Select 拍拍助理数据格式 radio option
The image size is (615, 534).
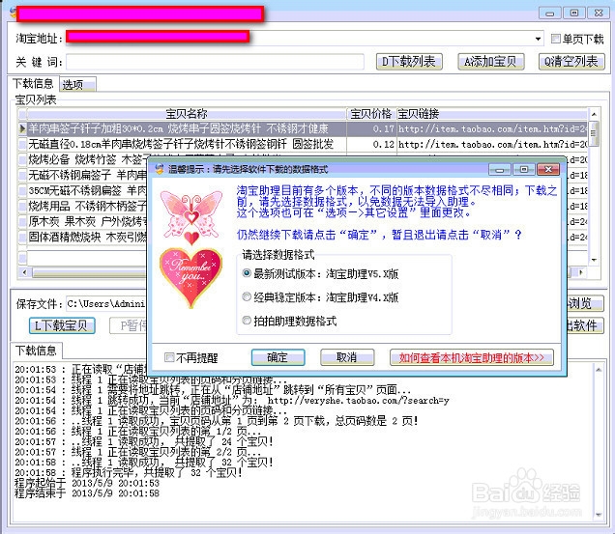(247, 321)
